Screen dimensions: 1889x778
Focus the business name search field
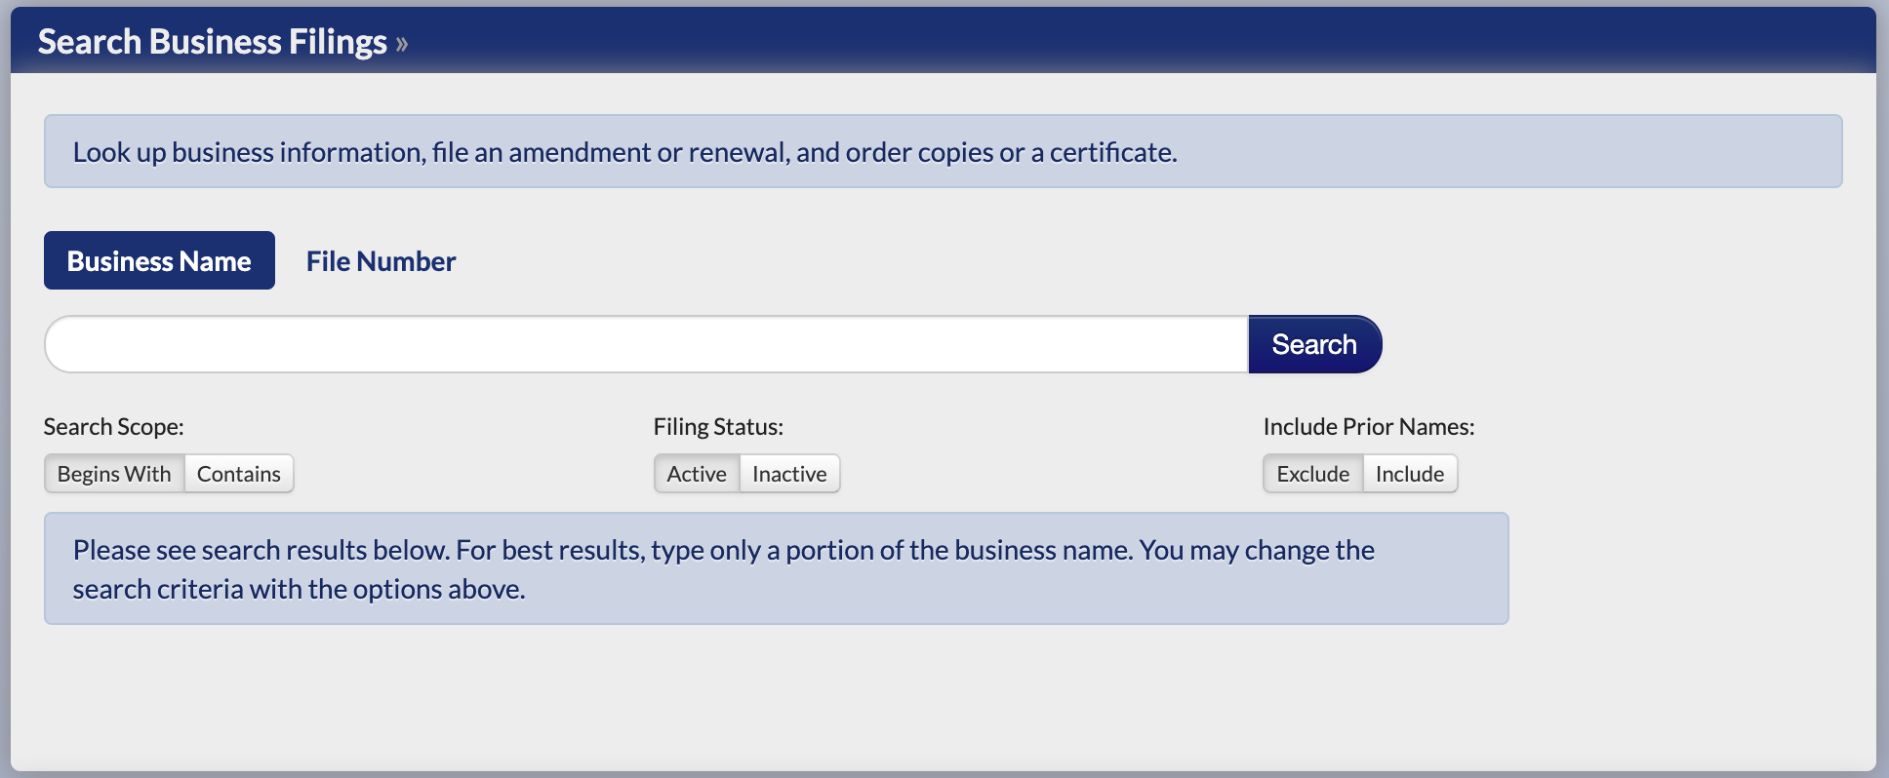(646, 344)
